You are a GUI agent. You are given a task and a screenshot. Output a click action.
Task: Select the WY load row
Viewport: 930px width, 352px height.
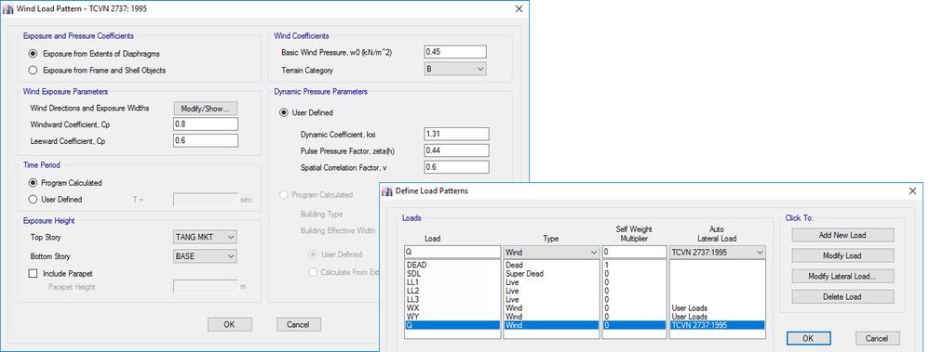[x=452, y=317]
